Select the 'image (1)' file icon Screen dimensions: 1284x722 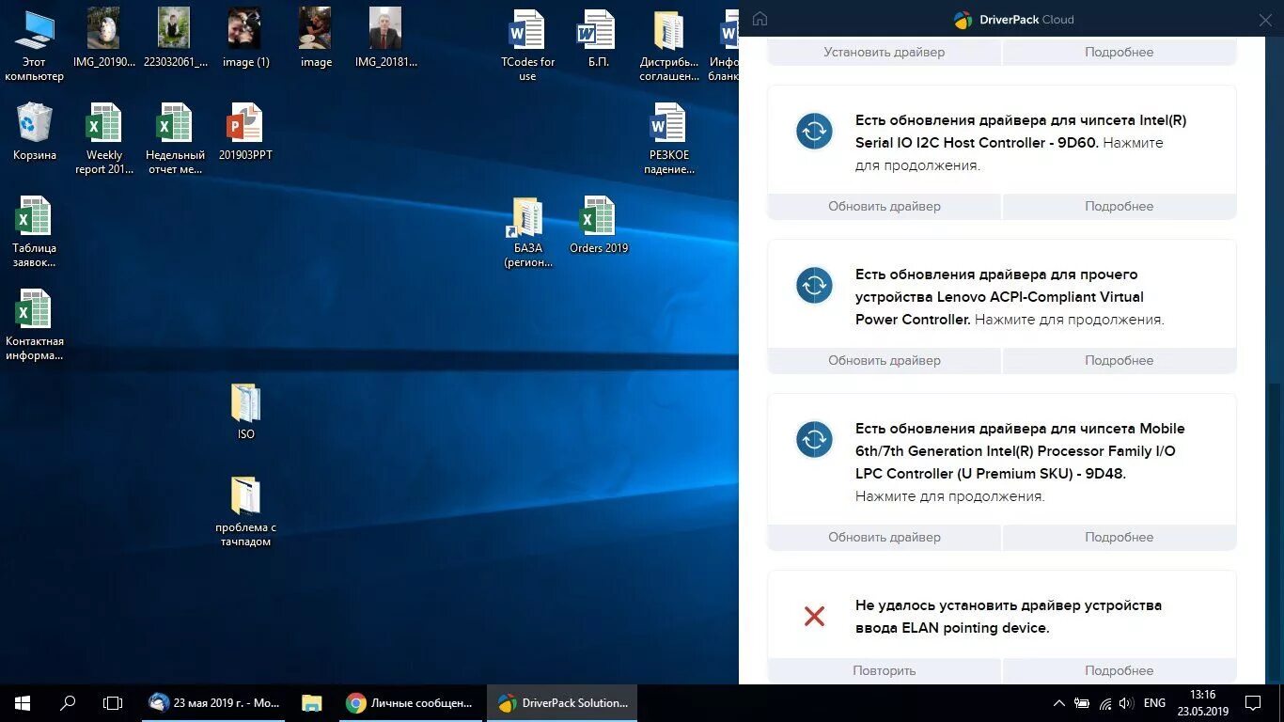tap(245, 39)
